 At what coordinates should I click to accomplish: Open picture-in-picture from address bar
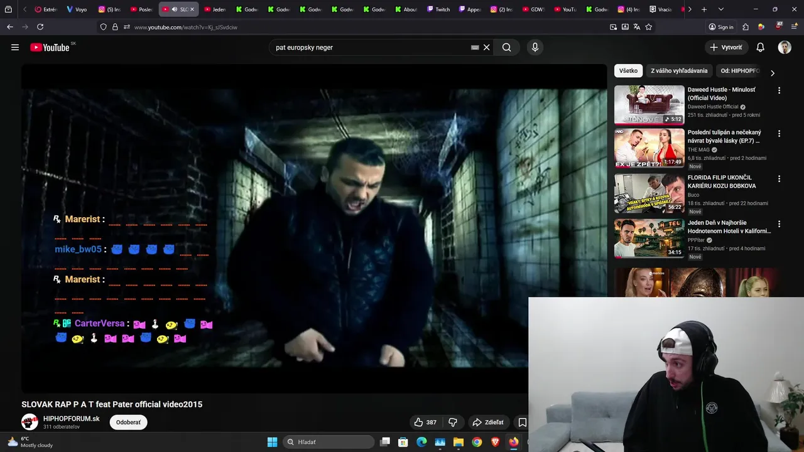click(x=613, y=27)
